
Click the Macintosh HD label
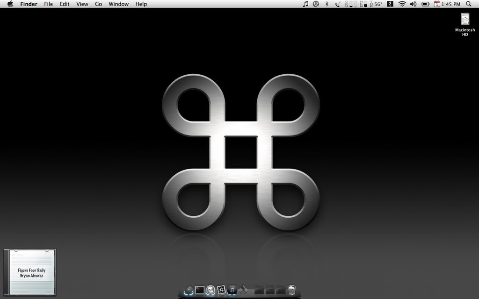(465, 32)
